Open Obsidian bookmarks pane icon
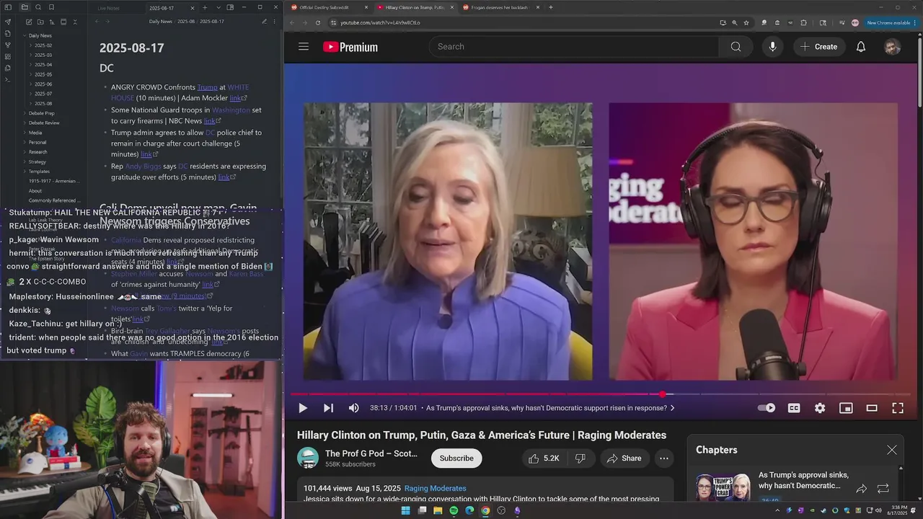The width and height of the screenshot is (923, 519). (51, 7)
